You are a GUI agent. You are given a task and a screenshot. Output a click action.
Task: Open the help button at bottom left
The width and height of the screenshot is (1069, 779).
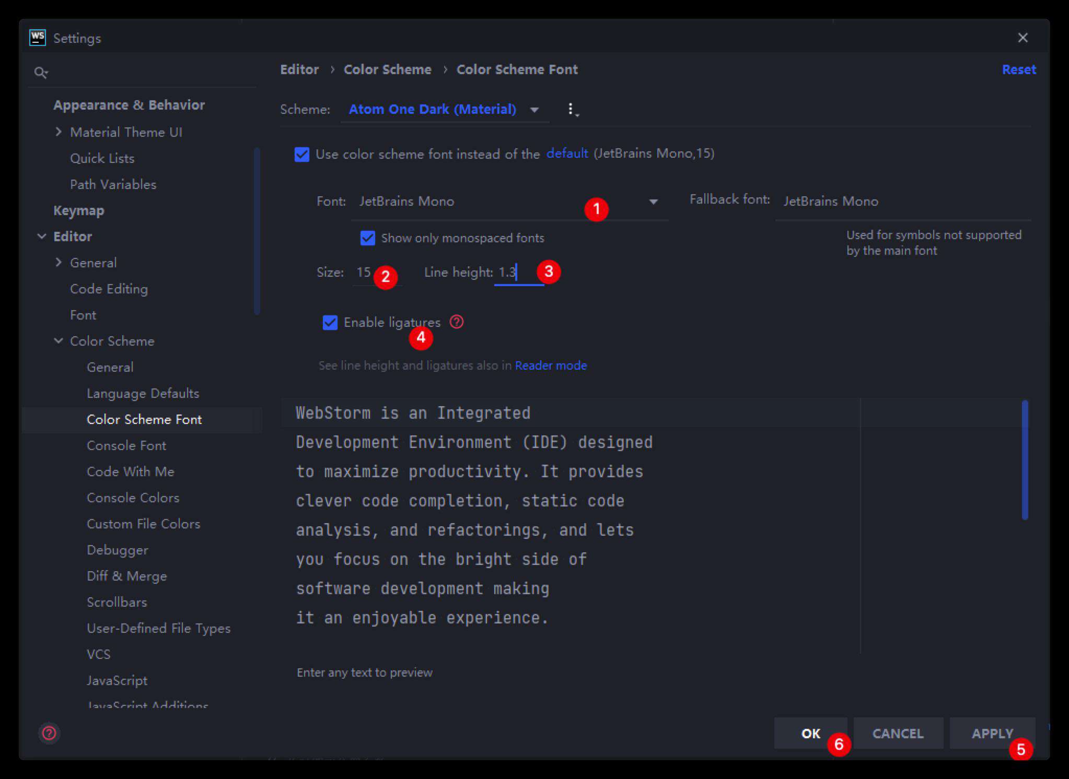[x=49, y=733]
